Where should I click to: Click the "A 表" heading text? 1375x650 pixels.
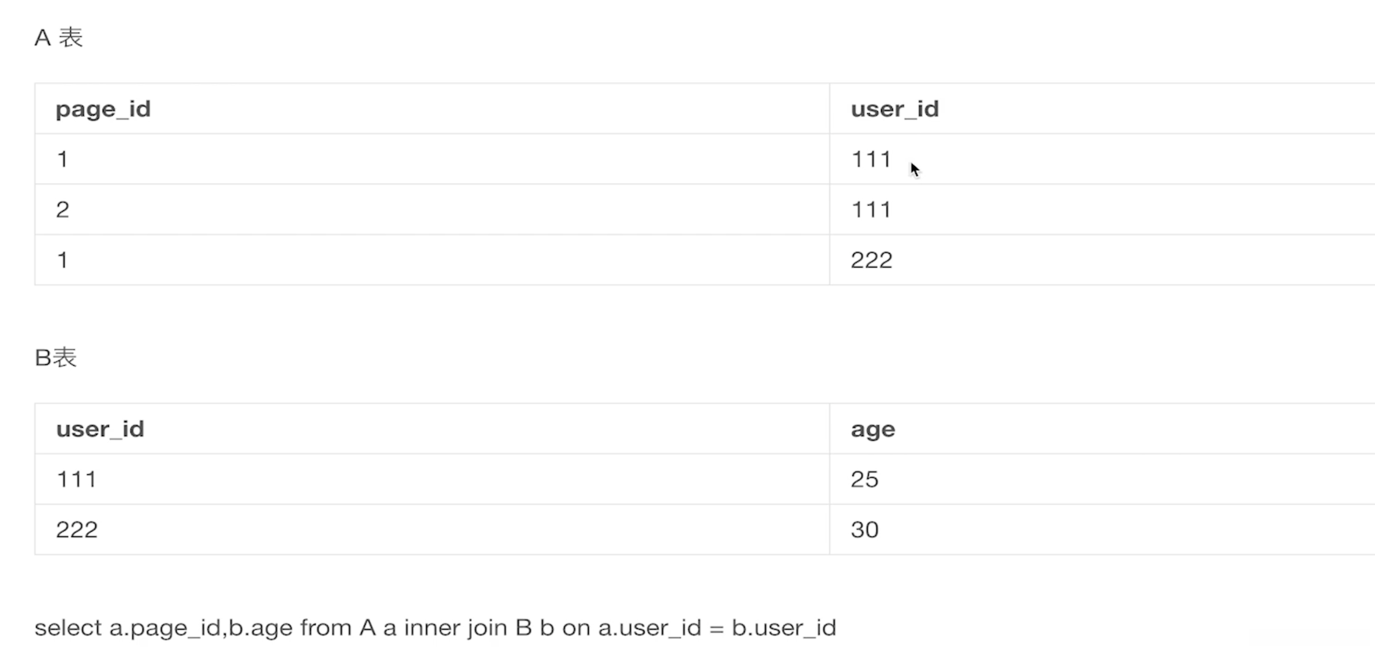[59, 38]
